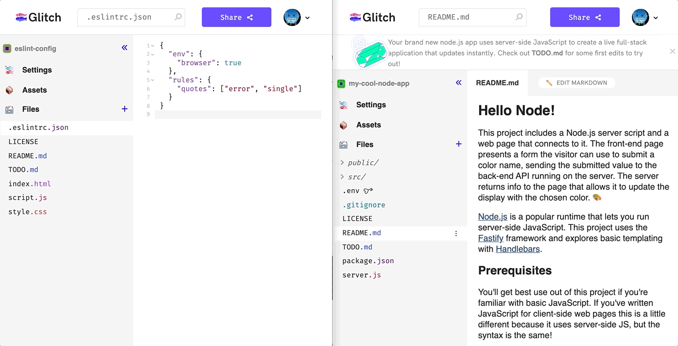Image resolution: width=678 pixels, height=346 pixels.
Task: Open user avatar menu in right window
Action: tap(640, 17)
